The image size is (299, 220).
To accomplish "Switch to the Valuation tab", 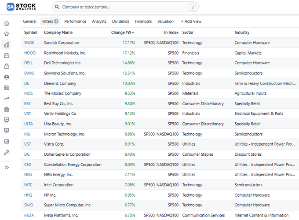I will 165,22.
